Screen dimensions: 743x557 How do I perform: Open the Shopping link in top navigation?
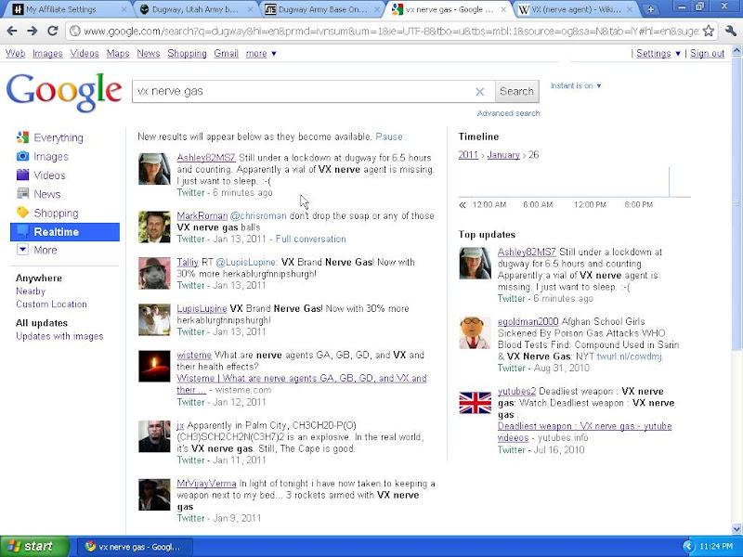pyautogui.click(x=187, y=54)
